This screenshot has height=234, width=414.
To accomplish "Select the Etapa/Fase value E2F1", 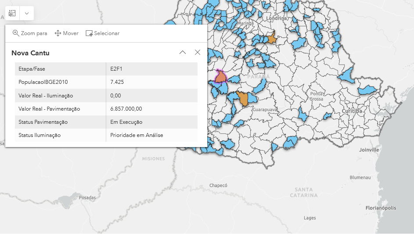I will click(x=116, y=69).
